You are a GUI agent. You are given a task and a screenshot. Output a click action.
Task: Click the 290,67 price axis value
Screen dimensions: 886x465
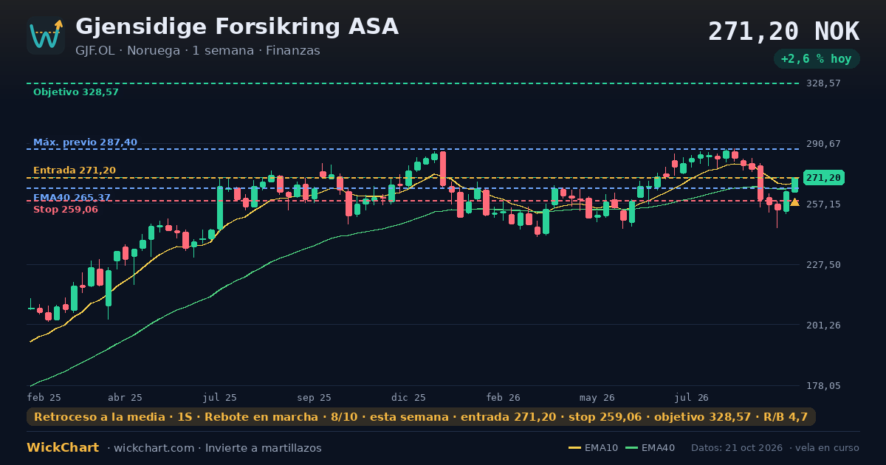(x=823, y=144)
